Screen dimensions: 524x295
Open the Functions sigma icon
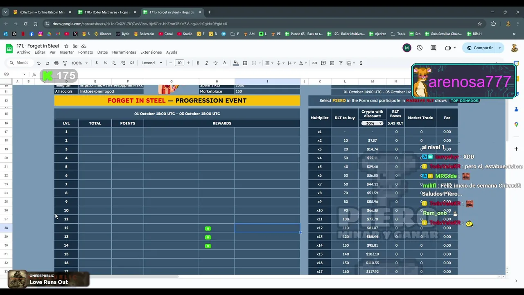coord(361,63)
